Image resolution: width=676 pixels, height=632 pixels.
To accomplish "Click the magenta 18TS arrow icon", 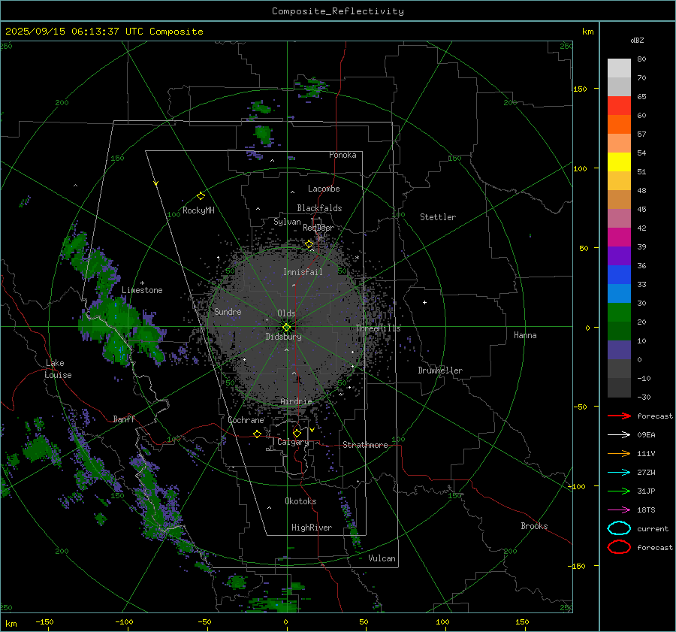I will click(619, 510).
